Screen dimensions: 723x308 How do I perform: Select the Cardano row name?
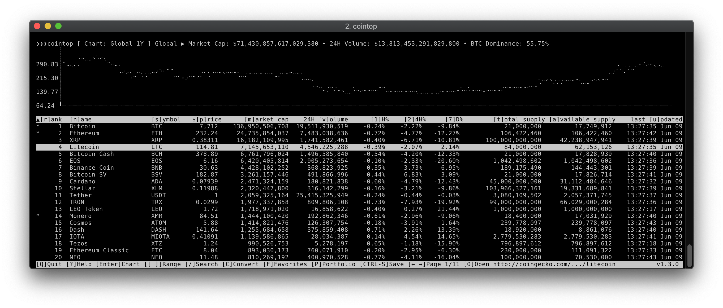pyautogui.click(x=83, y=182)
